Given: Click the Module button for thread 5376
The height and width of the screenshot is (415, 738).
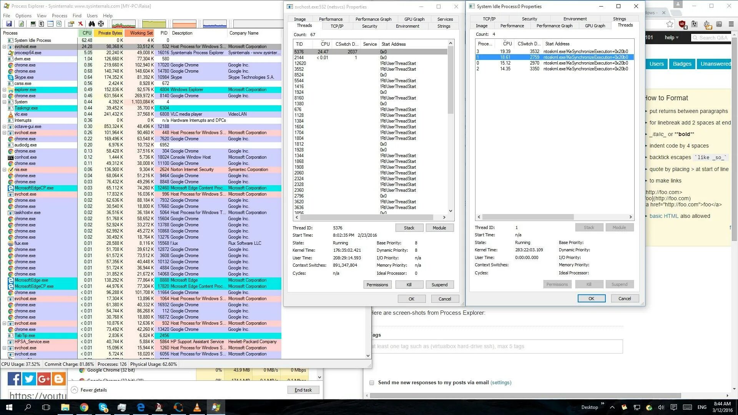Looking at the screenshot, I should click(439, 227).
